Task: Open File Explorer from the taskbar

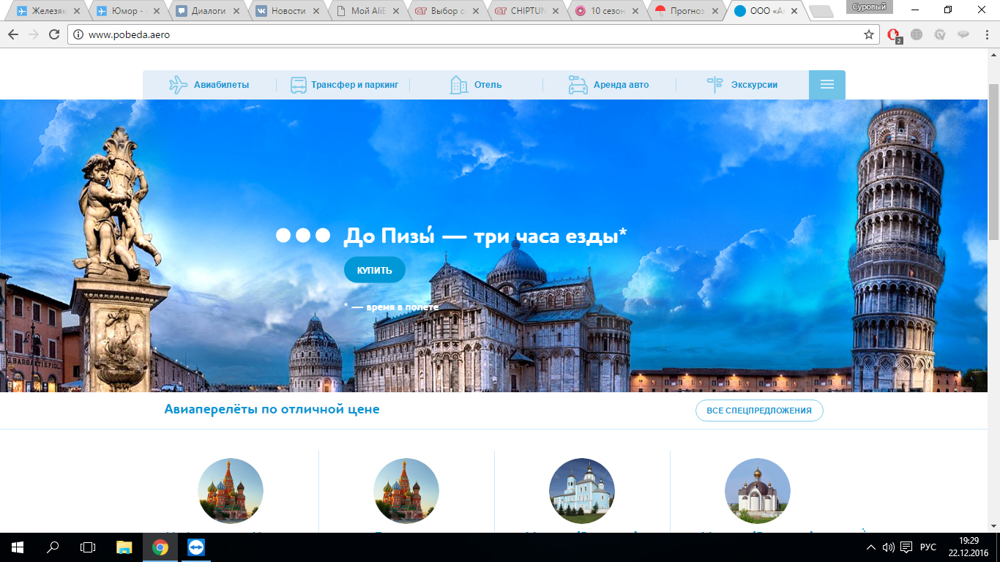Action: coord(124,547)
